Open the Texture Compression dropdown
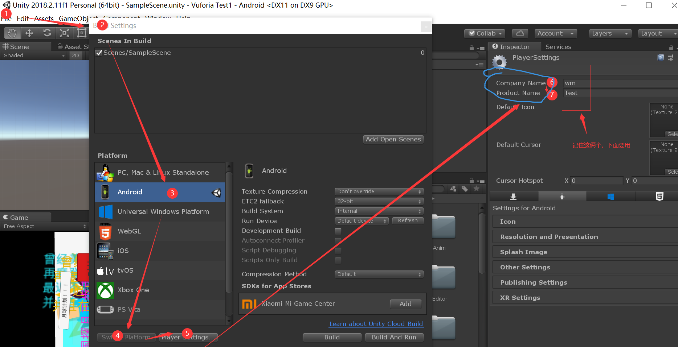This screenshot has height=347, width=678. tap(379, 191)
